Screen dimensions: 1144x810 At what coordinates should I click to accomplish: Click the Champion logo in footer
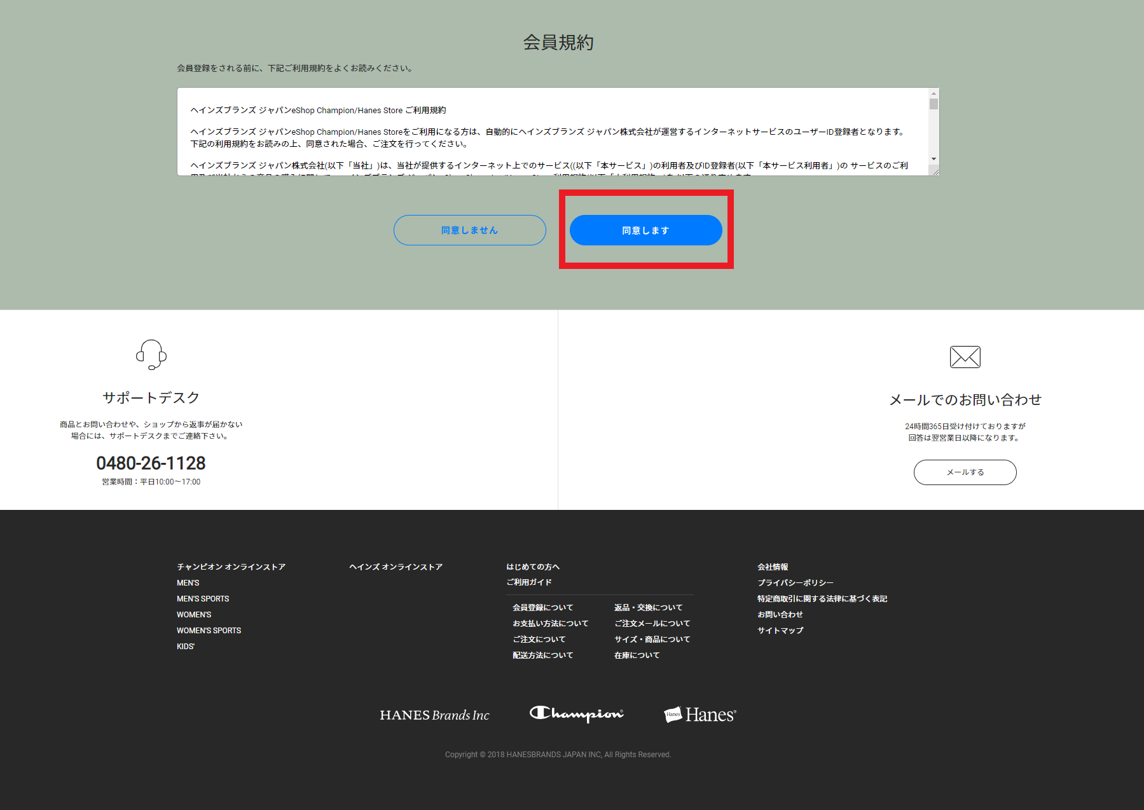(576, 714)
